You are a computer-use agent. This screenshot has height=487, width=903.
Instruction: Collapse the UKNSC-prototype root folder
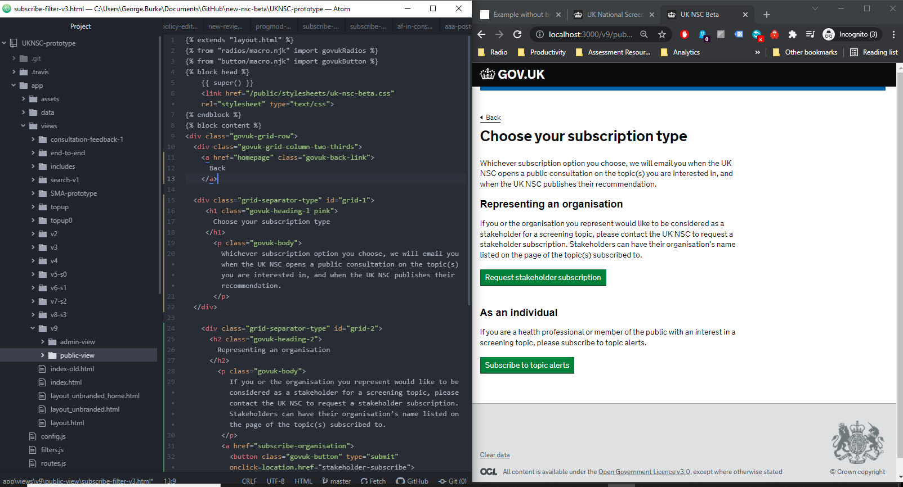click(x=5, y=43)
